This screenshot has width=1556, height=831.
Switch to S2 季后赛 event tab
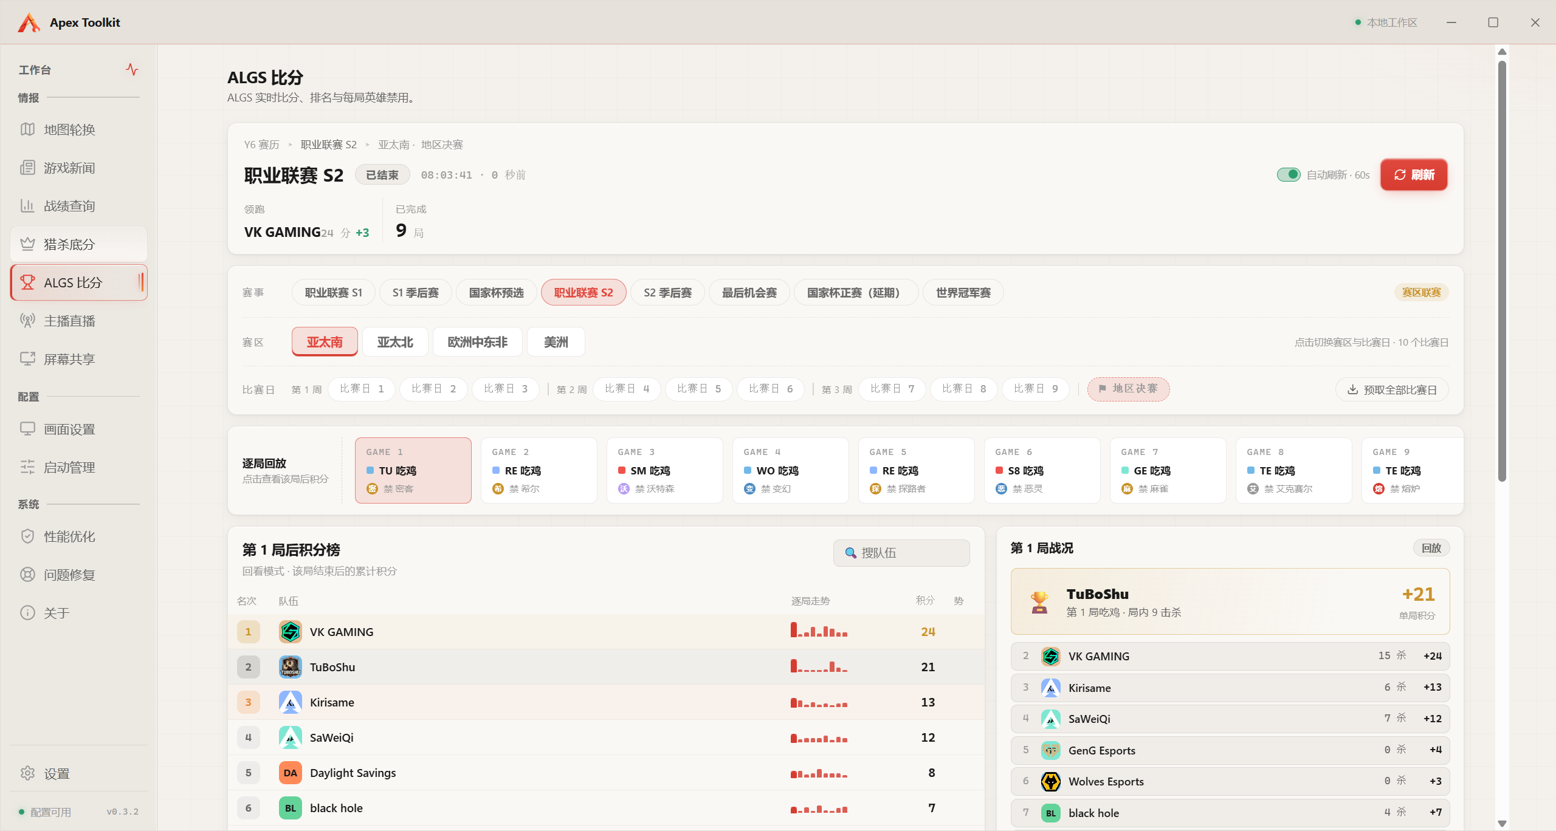point(668,293)
